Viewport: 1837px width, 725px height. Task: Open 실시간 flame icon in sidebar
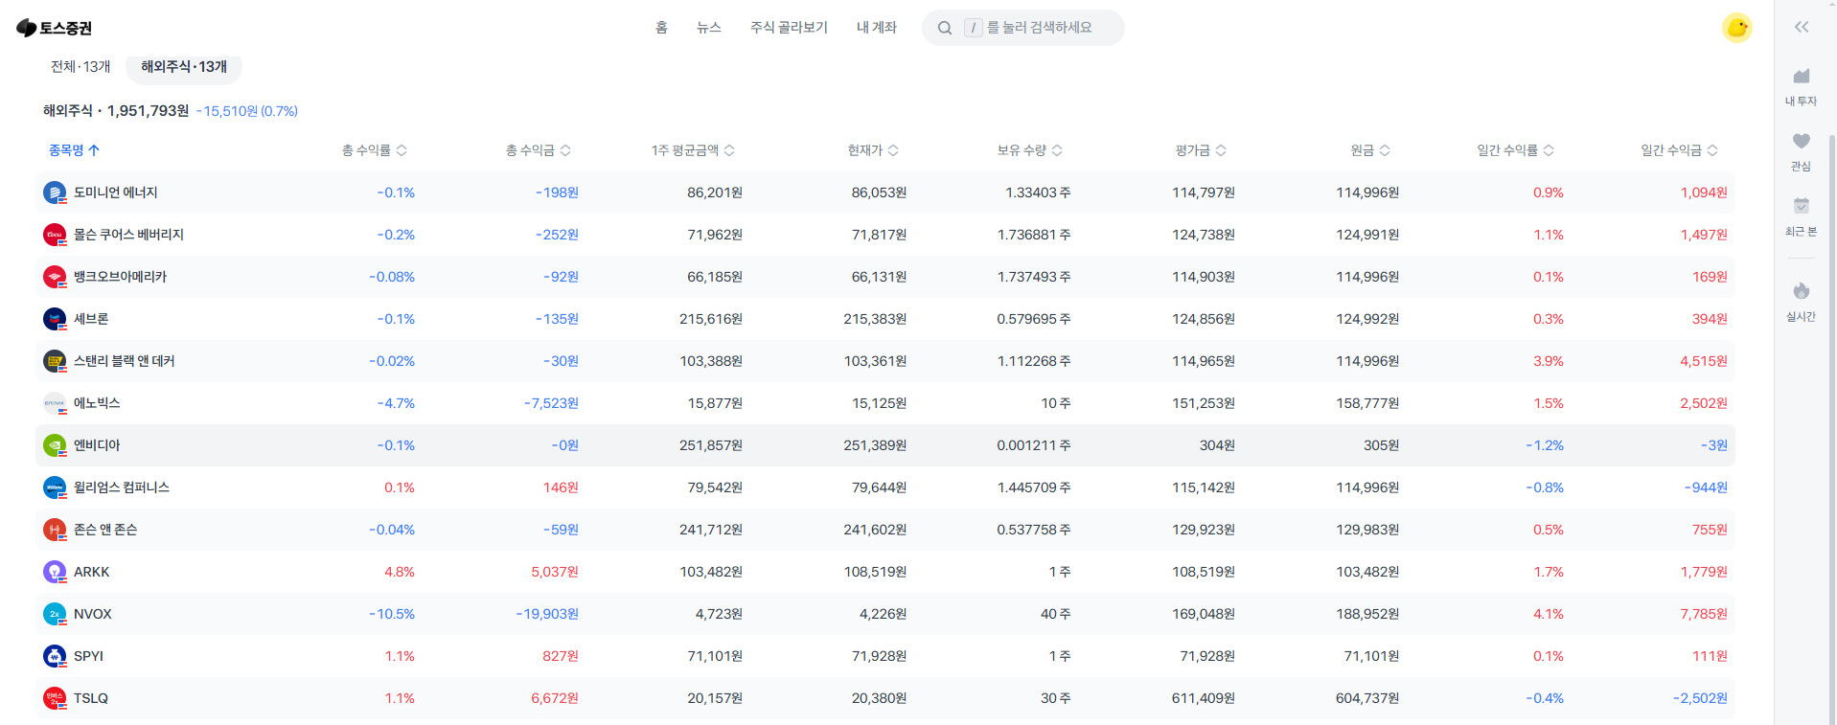(x=1801, y=292)
